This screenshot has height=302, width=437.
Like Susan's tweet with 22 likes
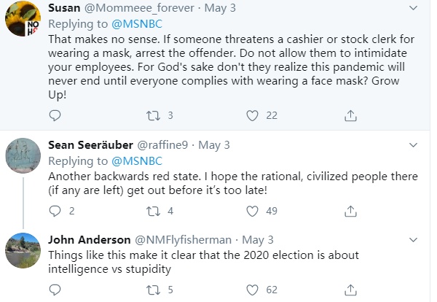[252, 115]
